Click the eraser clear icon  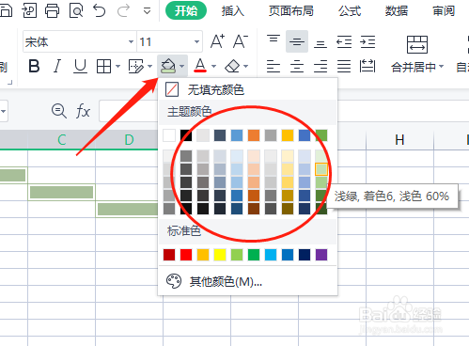232,66
